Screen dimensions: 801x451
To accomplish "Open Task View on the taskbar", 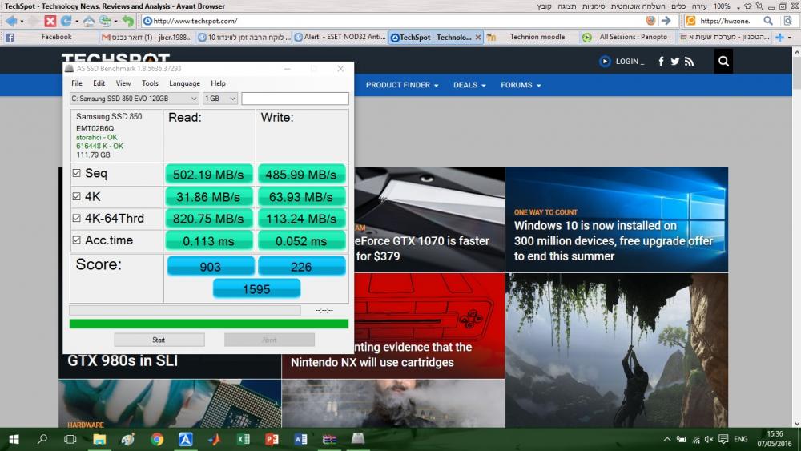I will (x=70, y=439).
